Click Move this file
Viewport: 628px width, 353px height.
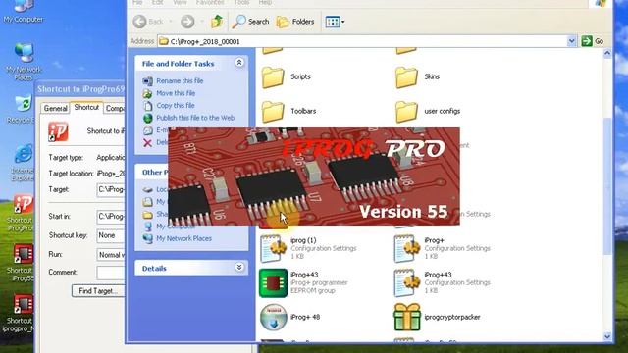[176, 93]
